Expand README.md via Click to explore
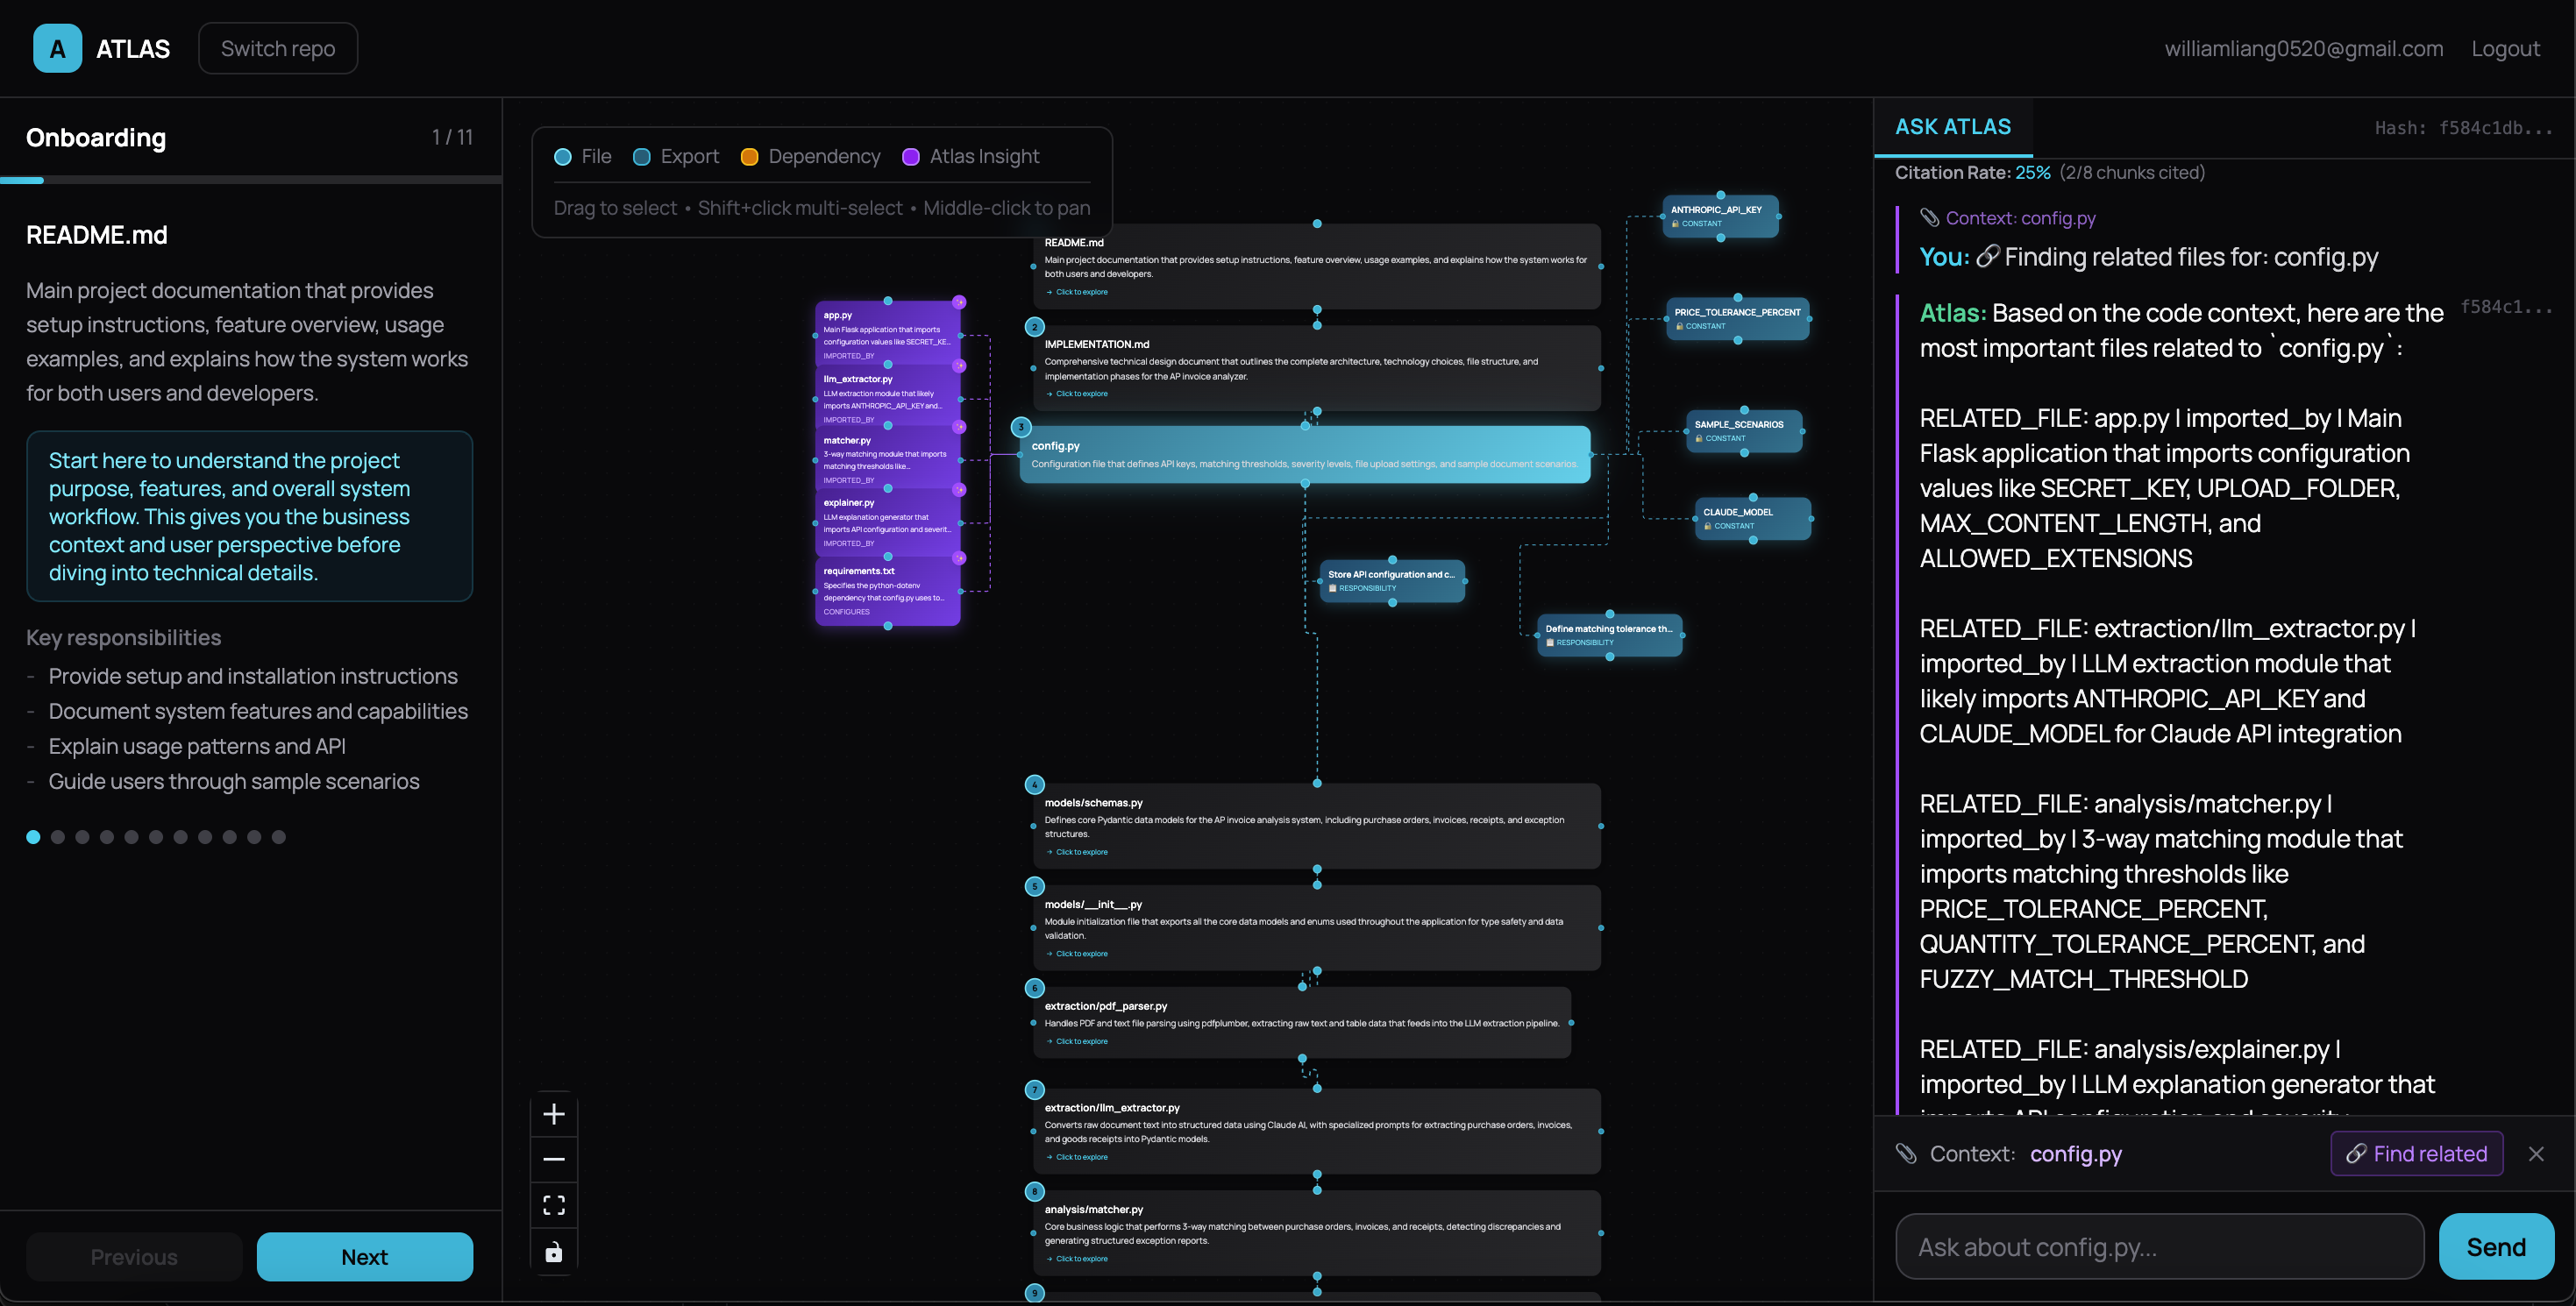2576x1306 pixels. pyautogui.click(x=1081, y=292)
